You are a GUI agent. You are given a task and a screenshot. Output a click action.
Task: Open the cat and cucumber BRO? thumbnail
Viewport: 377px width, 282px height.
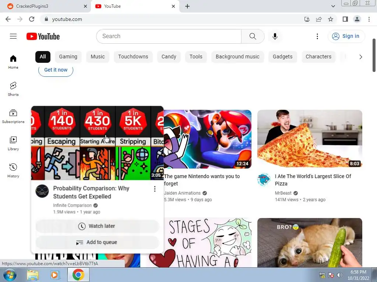pos(310,243)
